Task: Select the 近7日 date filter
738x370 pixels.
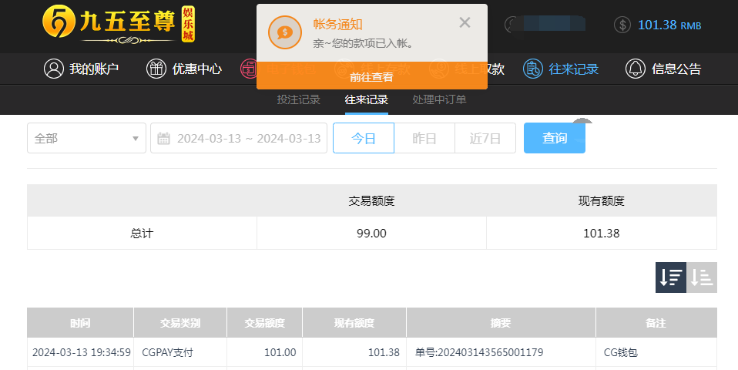Action: pyautogui.click(x=485, y=138)
